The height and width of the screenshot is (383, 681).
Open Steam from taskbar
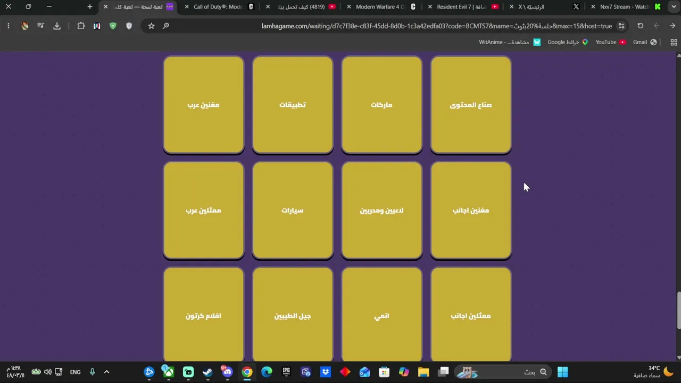click(207, 372)
